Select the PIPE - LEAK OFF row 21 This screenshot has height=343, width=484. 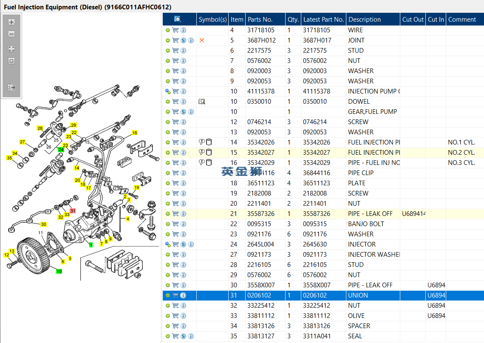[x=323, y=214]
